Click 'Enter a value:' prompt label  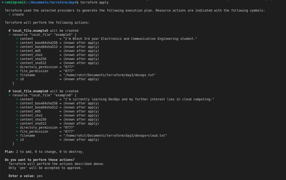(x=22, y=176)
